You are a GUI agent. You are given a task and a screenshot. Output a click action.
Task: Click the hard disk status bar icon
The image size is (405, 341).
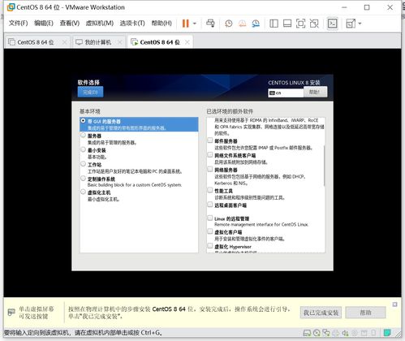click(x=307, y=333)
